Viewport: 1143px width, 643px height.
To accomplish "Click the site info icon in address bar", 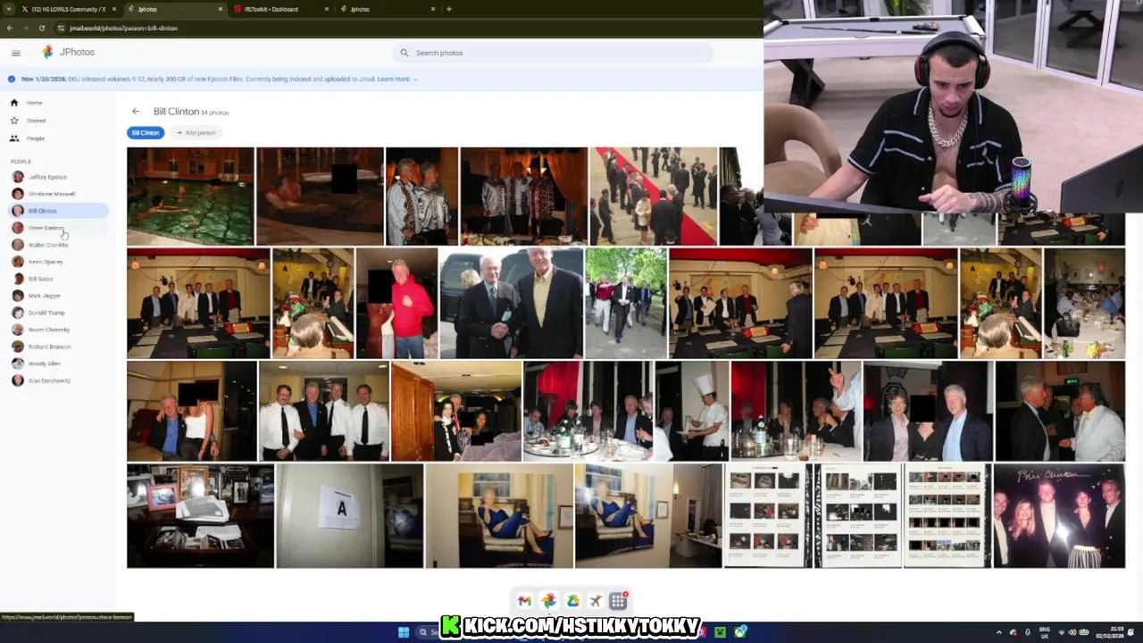I will (x=62, y=28).
